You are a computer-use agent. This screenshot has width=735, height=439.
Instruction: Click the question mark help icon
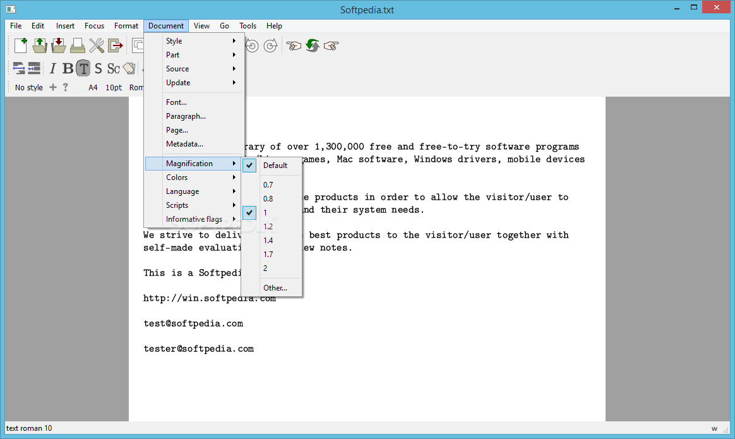[66, 87]
